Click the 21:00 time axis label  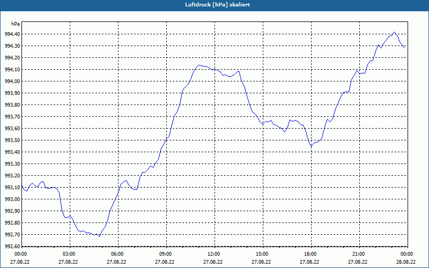click(x=359, y=254)
